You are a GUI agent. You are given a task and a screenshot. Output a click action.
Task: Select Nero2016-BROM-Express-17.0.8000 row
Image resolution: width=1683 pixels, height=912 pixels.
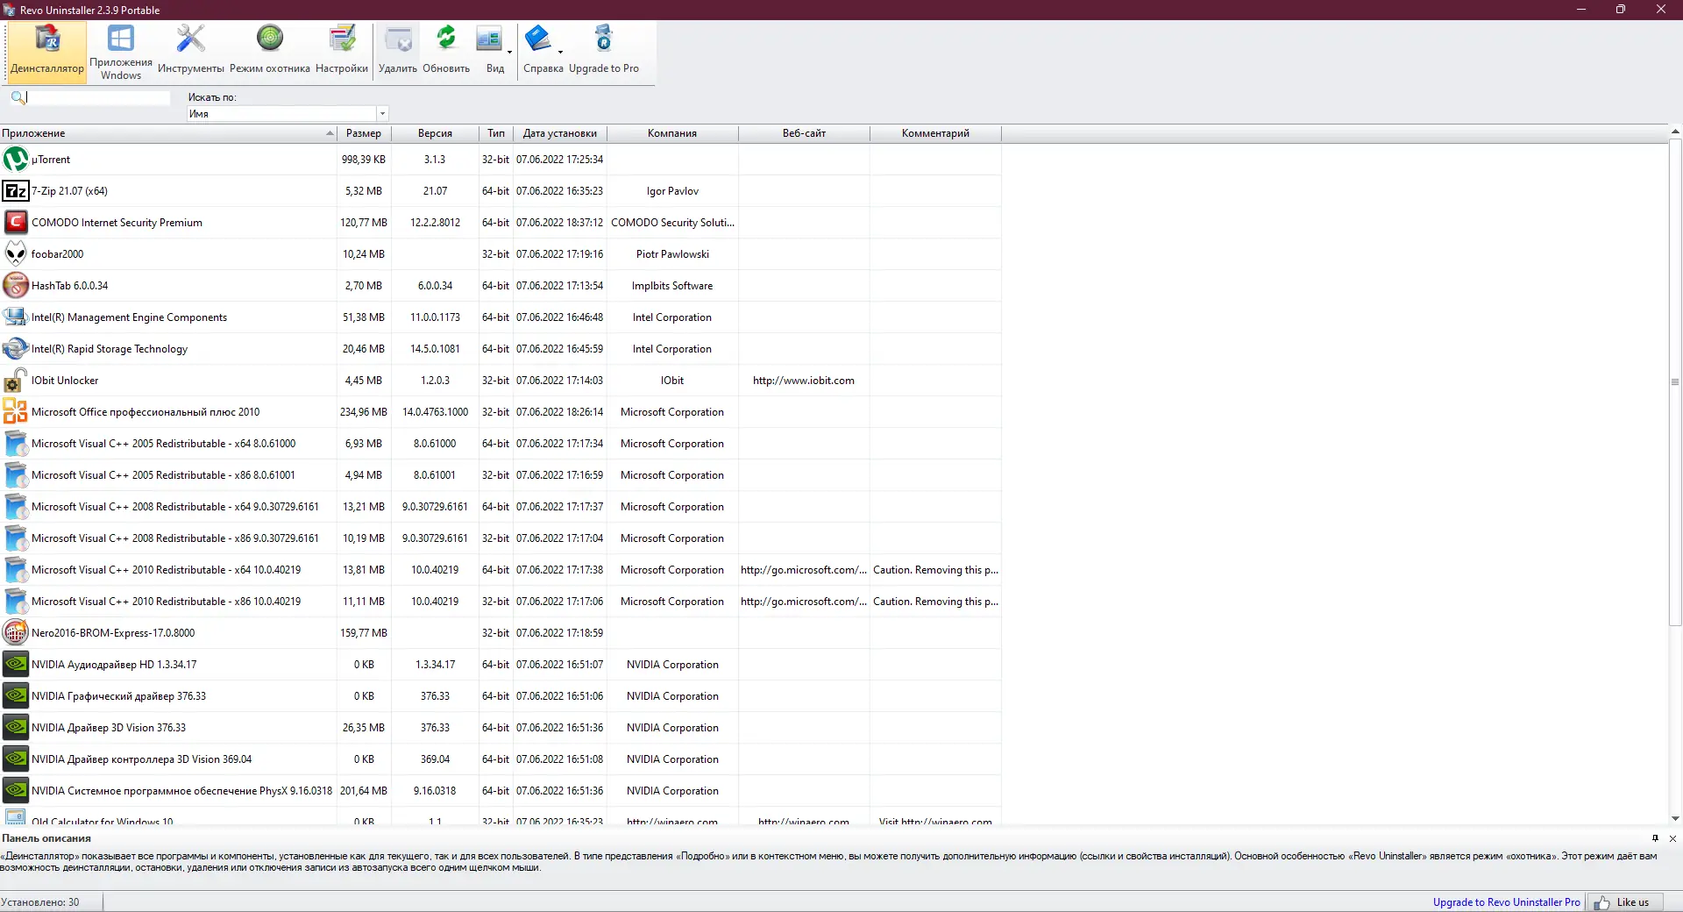[x=501, y=633]
